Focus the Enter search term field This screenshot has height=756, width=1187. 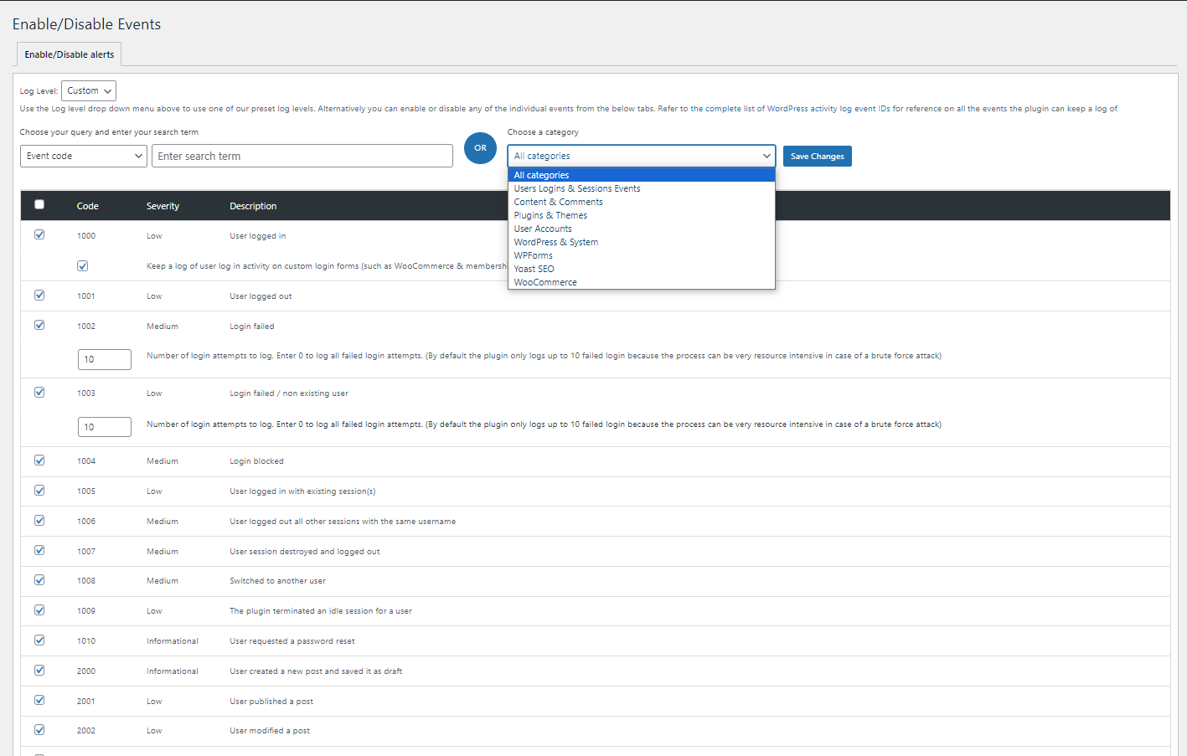click(302, 156)
